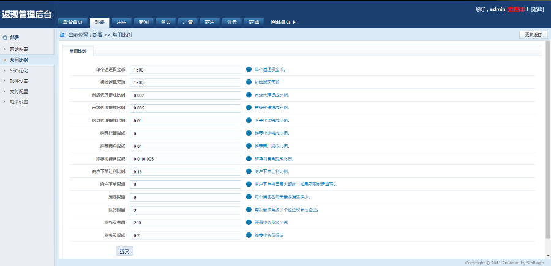The height and width of the screenshot is (266, 551).
Task: Focus the 单个返还权金币 input field
Action: 186,70
